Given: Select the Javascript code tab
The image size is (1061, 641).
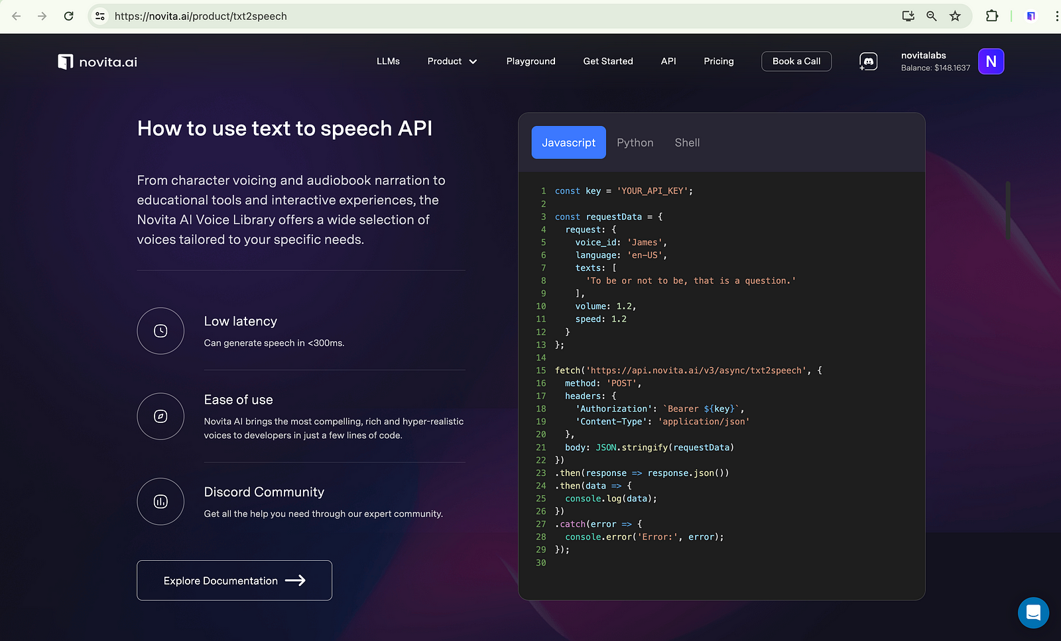Looking at the screenshot, I should (x=568, y=143).
